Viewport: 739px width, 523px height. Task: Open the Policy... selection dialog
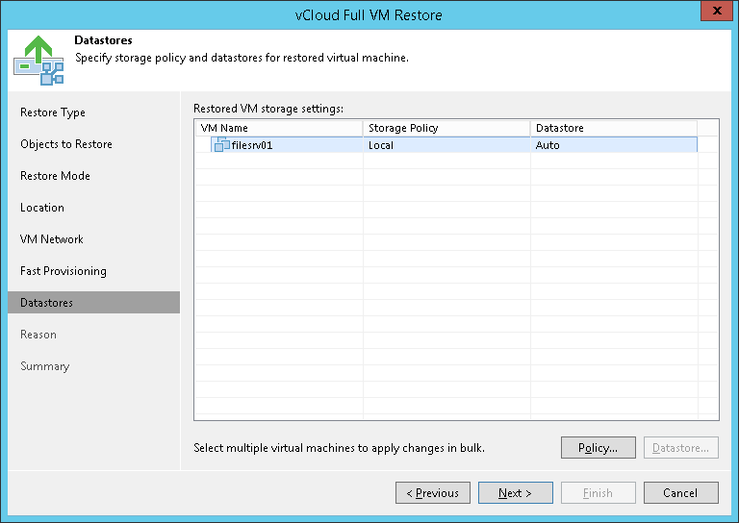[599, 448]
